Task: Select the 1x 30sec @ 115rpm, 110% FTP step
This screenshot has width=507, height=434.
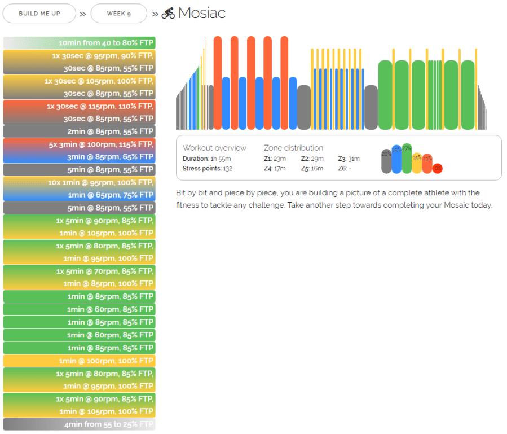Action: 79,106
